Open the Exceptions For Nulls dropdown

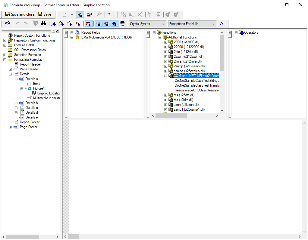192,24
